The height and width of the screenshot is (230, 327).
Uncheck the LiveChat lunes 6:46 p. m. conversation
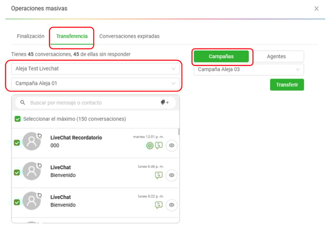coord(17,173)
